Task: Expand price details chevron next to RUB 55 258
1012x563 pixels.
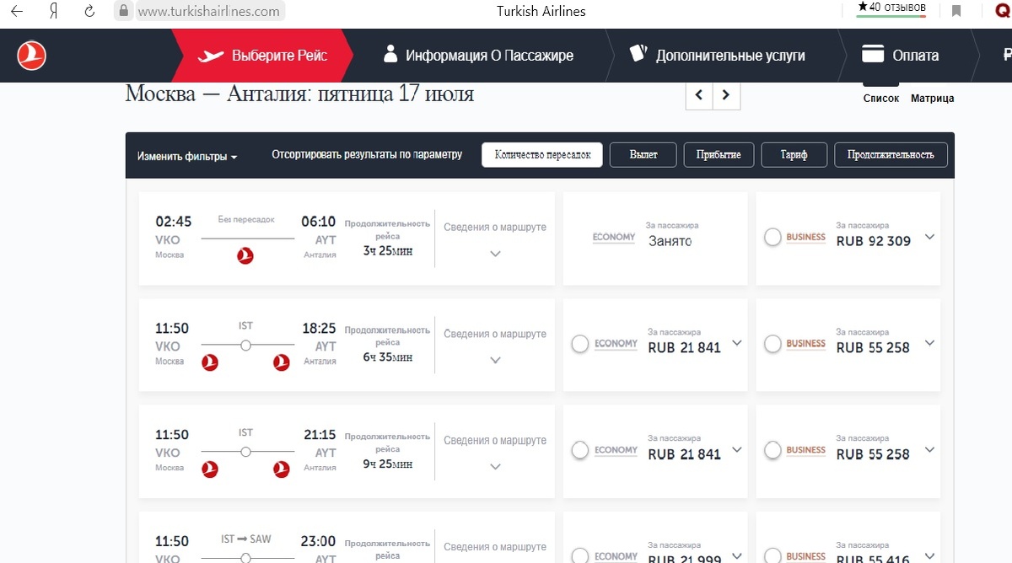Action: 929,343
